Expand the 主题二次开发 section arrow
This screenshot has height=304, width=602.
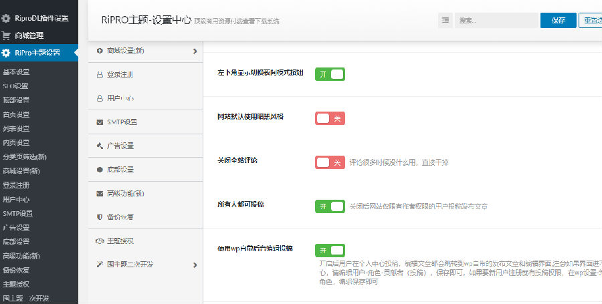click(x=195, y=265)
